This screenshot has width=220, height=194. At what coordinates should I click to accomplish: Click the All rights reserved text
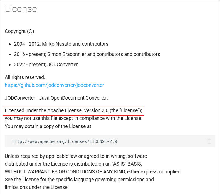25,77
